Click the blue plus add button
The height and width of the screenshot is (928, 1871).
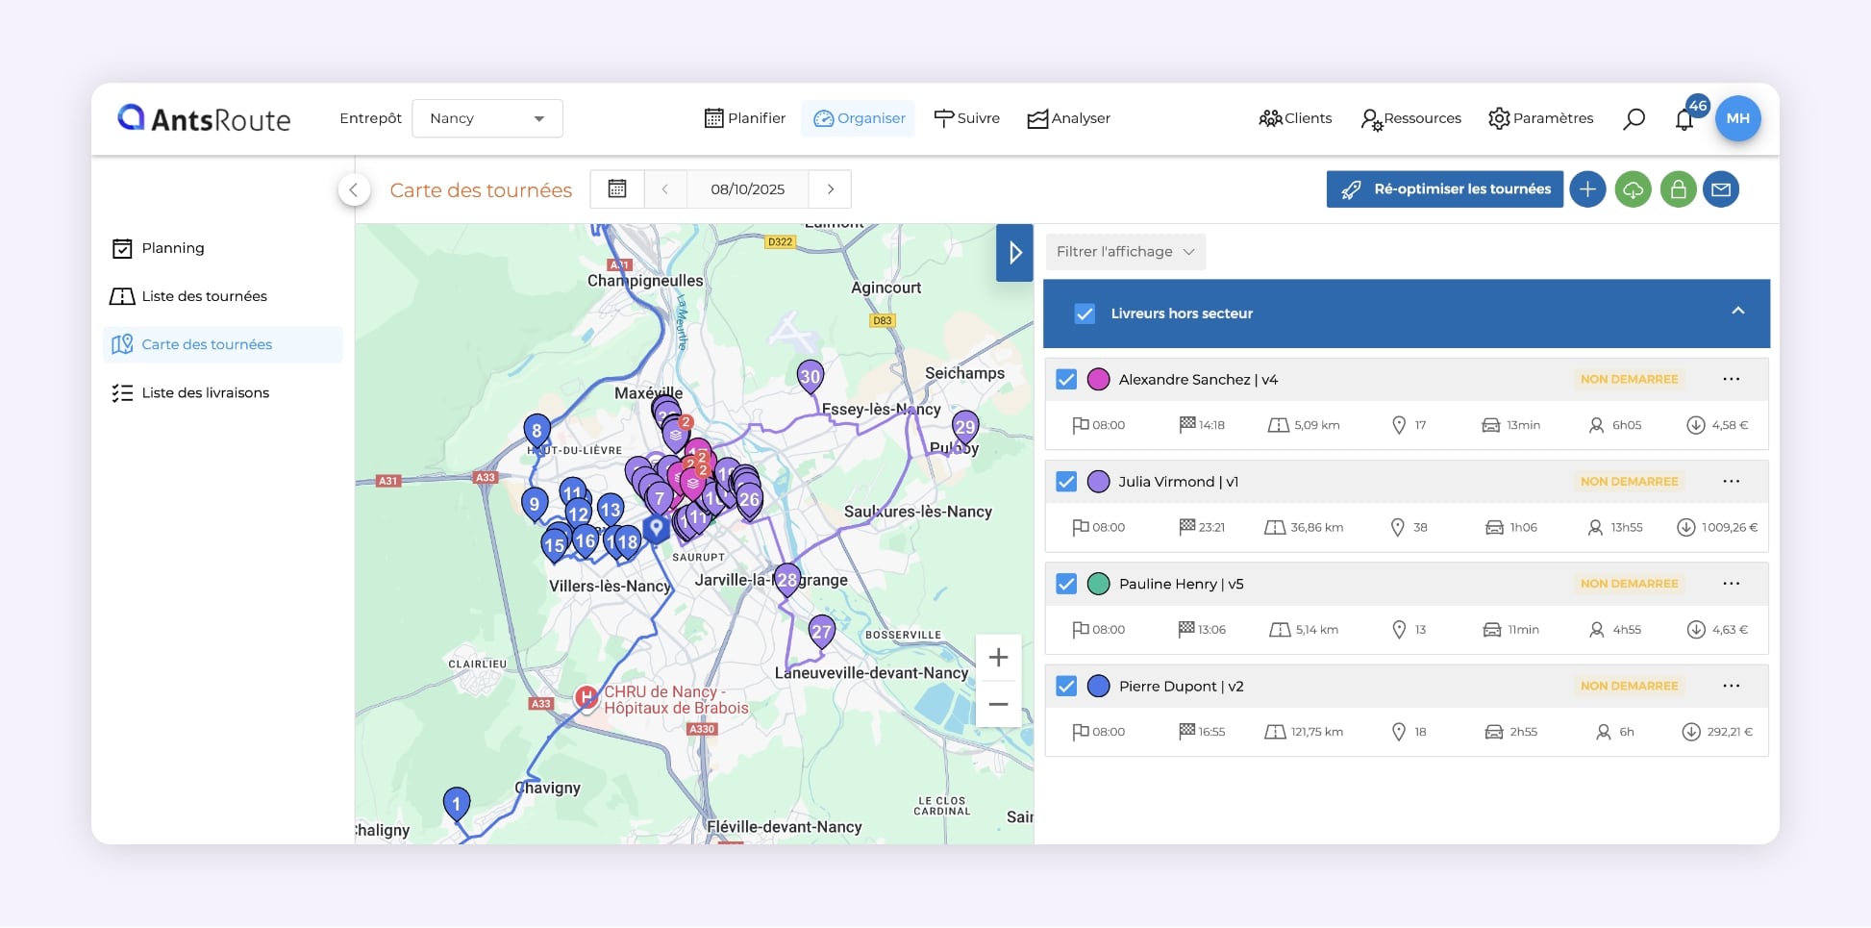click(1587, 189)
